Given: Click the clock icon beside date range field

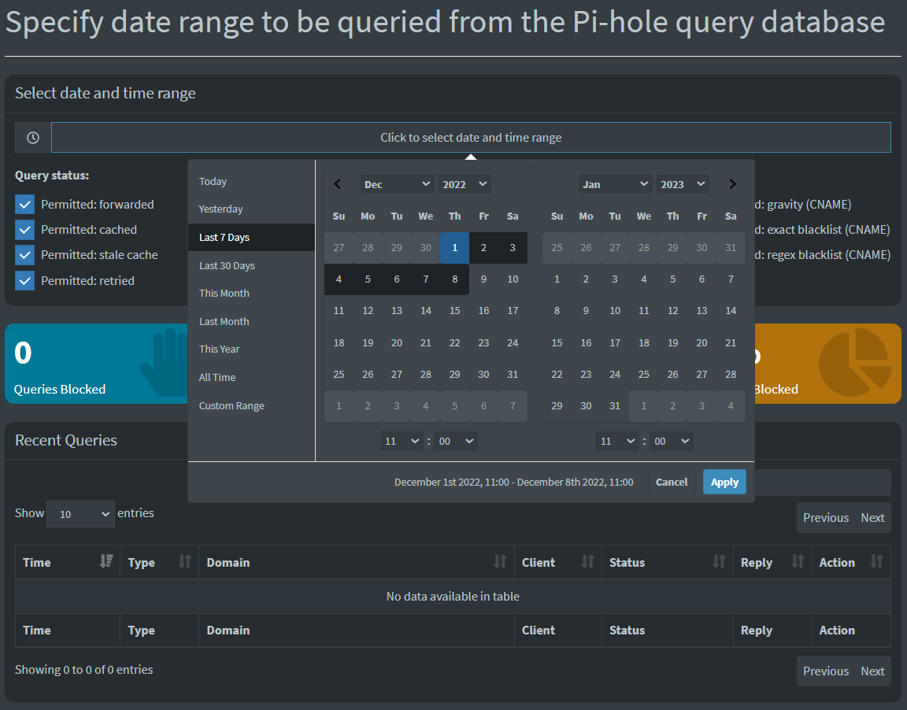Looking at the screenshot, I should pos(33,138).
